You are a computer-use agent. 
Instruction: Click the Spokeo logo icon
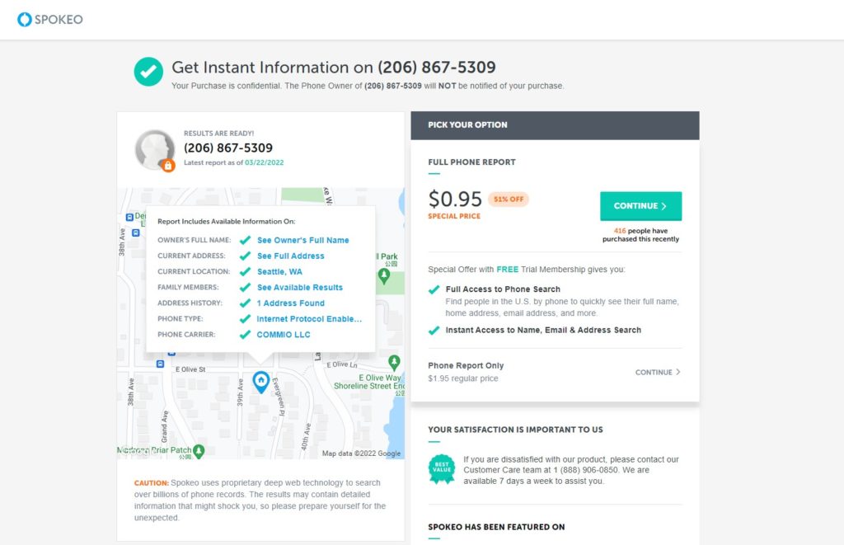(x=24, y=19)
